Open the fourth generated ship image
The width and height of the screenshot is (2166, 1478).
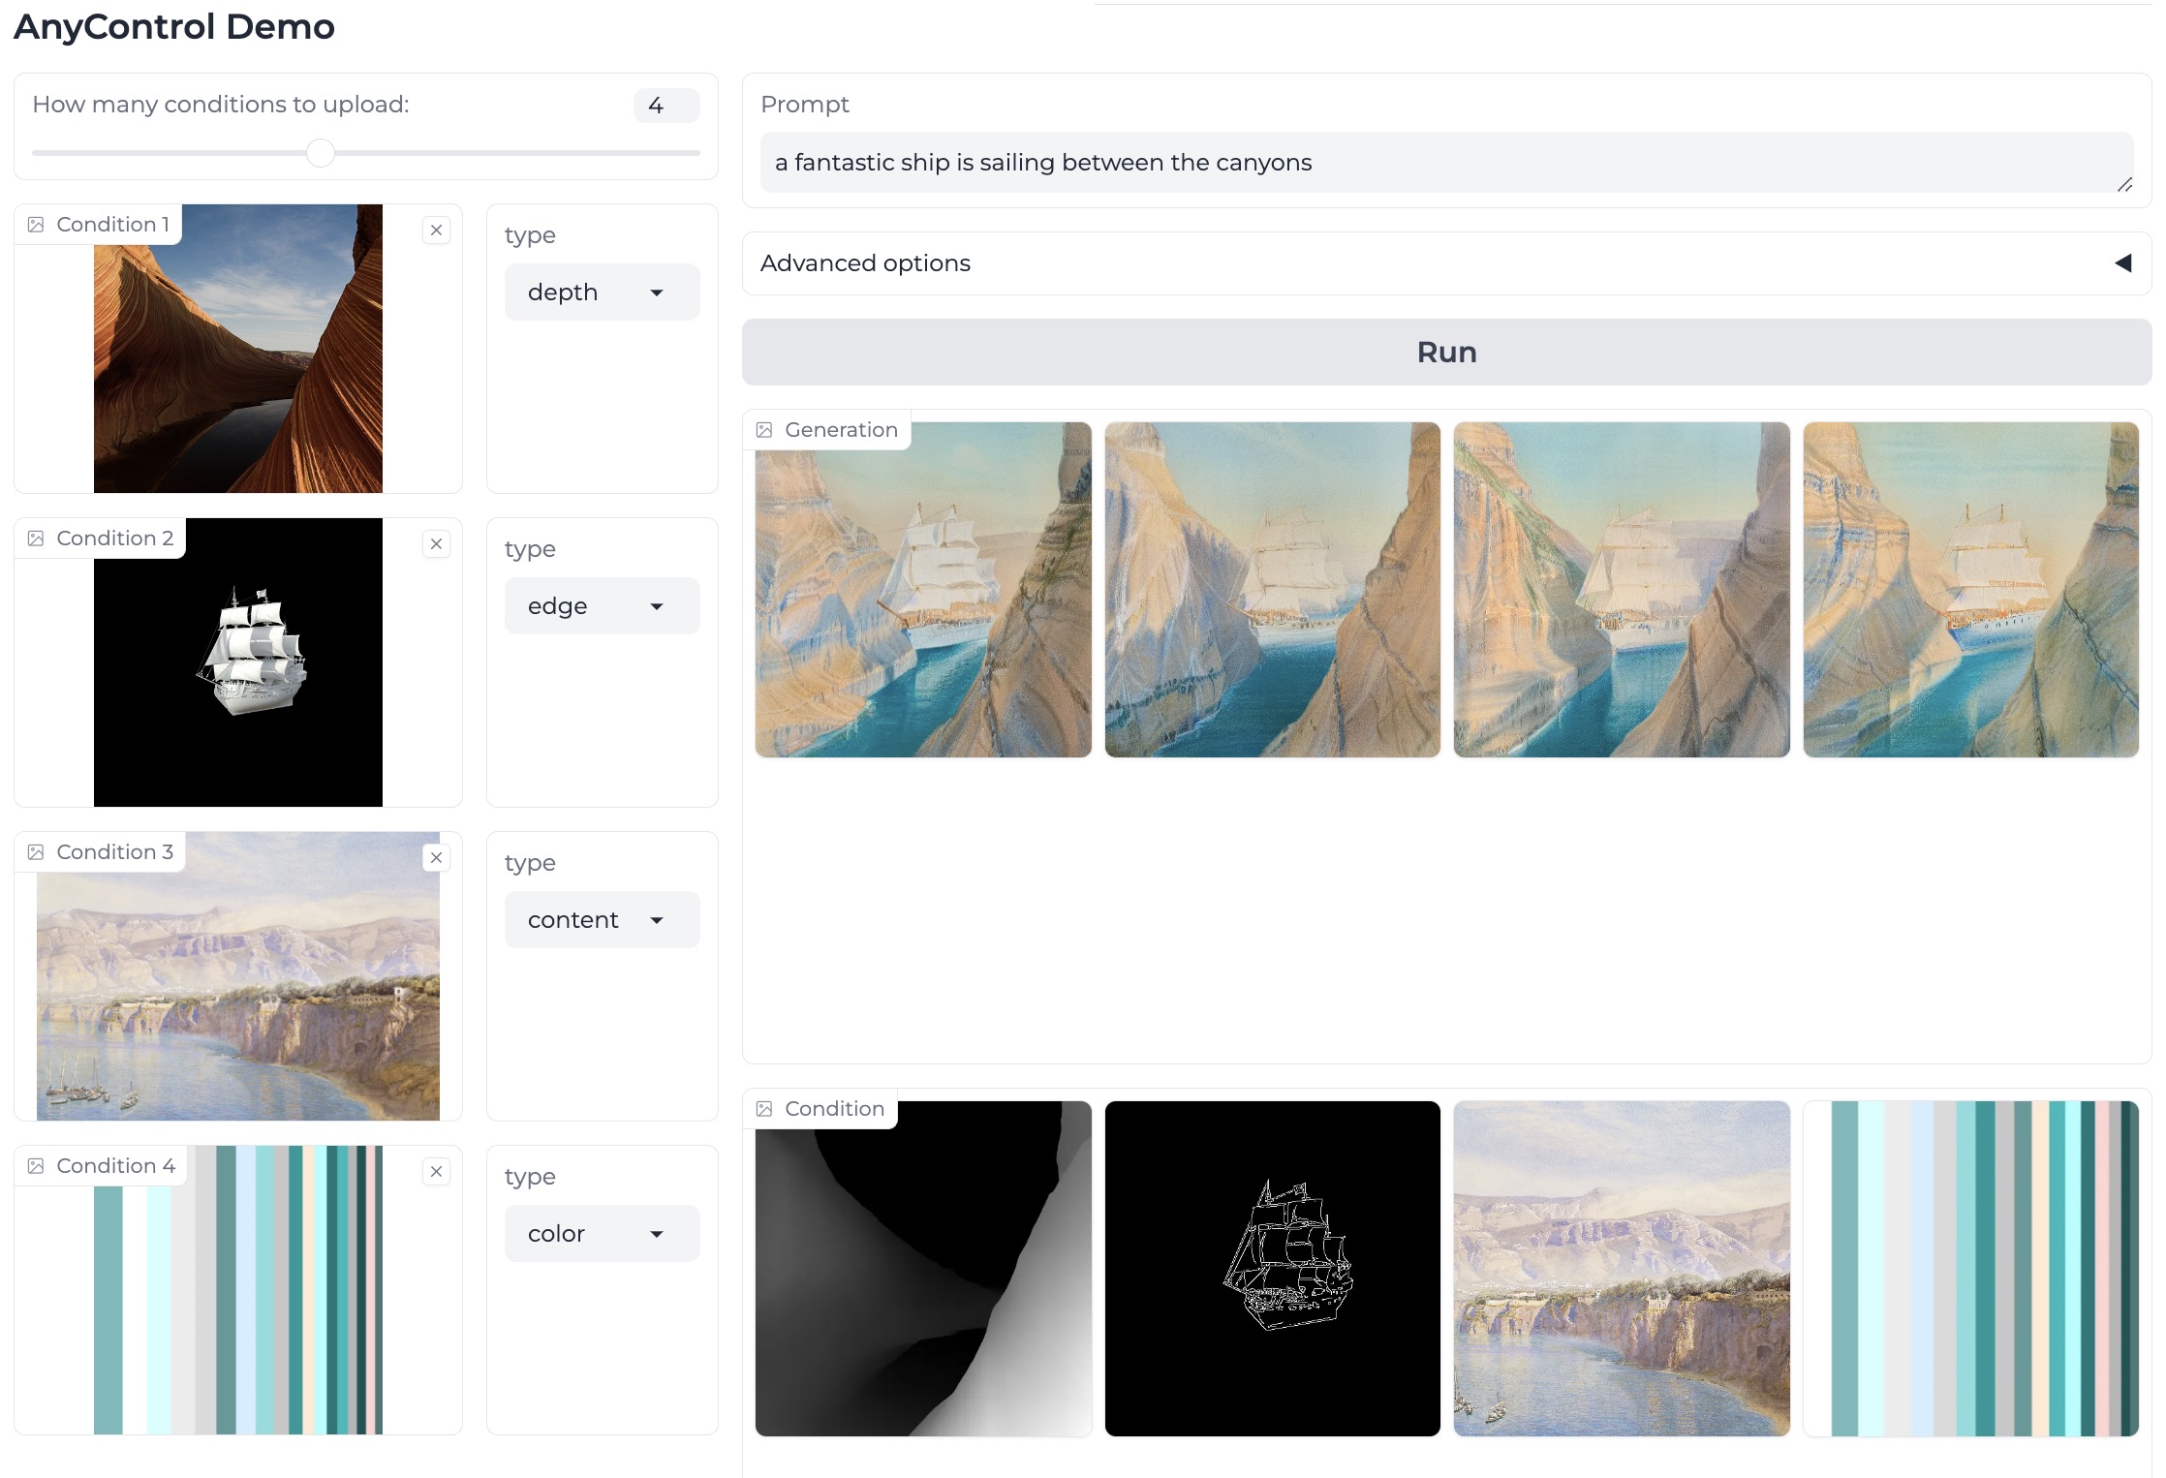click(x=1970, y=590)
